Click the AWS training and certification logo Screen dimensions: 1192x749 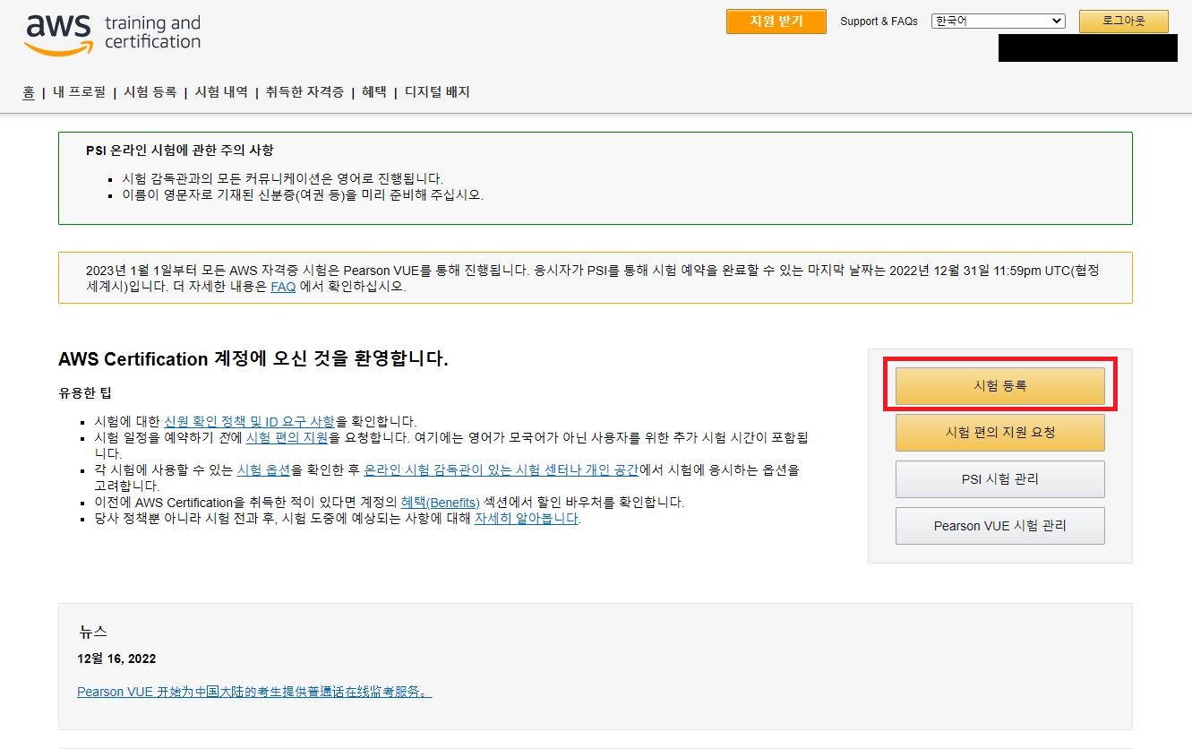point(113,34)
